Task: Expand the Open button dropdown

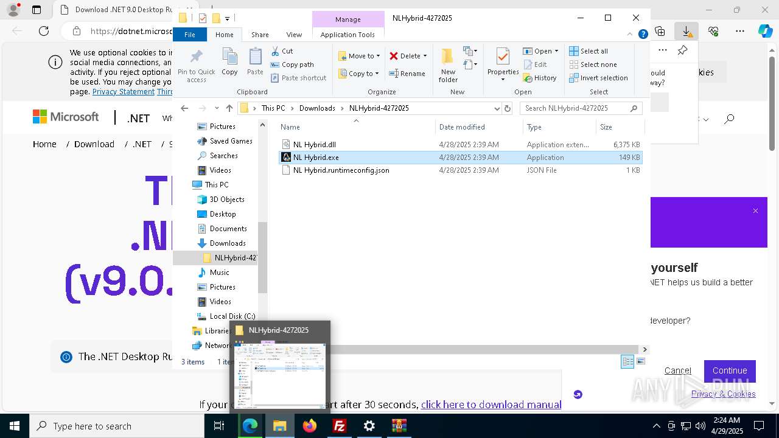Action: pyautogui.click(x=556, y=51)
